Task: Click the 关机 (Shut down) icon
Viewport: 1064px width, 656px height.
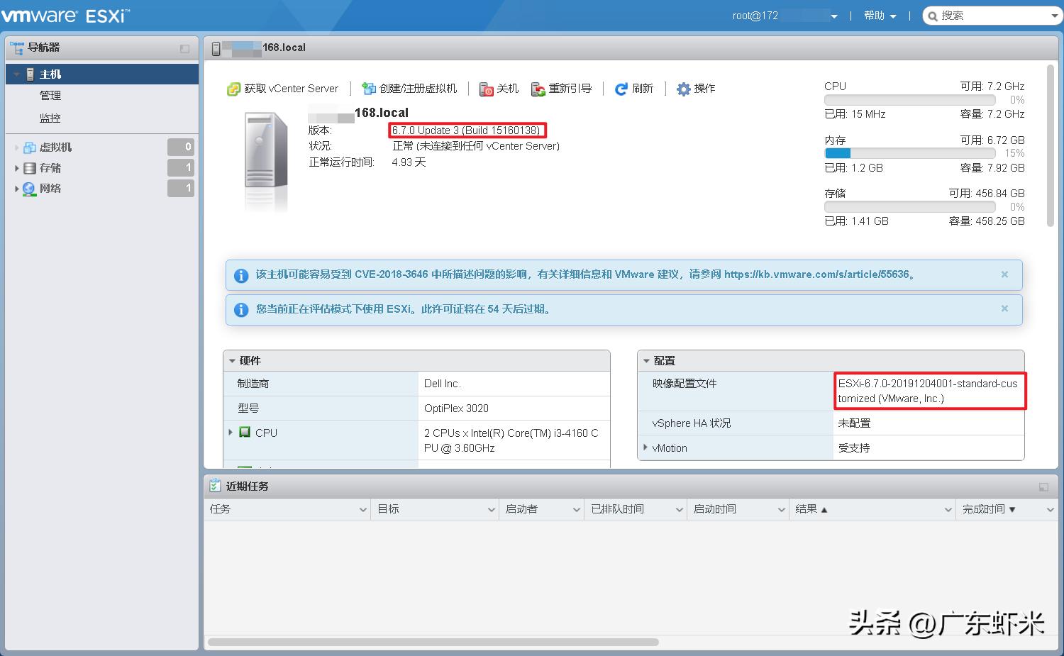Action: pyautogui.click(x=487, y=89)
